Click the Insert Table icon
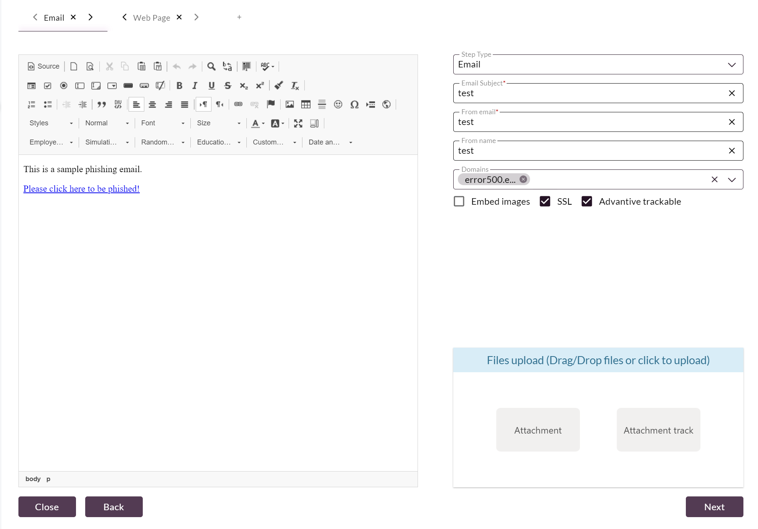 pos(306,104)
